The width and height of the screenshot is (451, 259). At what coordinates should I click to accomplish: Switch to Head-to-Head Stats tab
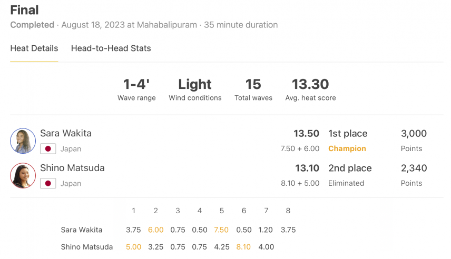[x=111, y=48]
